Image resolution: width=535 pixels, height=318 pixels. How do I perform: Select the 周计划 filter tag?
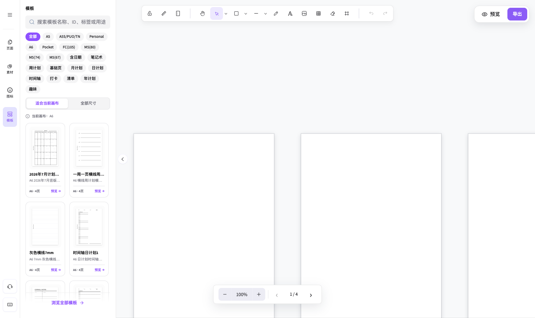point(35,68)
